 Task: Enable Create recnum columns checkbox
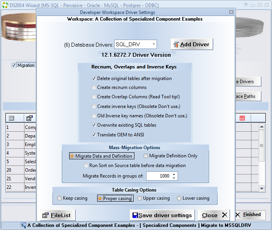click(x=94, y=87)
